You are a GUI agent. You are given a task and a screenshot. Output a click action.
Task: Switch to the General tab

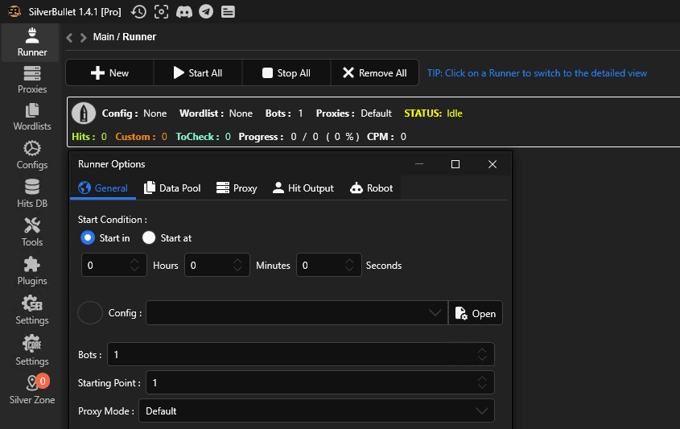(x=103, y=188)
